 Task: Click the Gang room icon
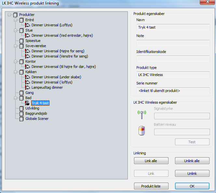click(x=21, y=93)
